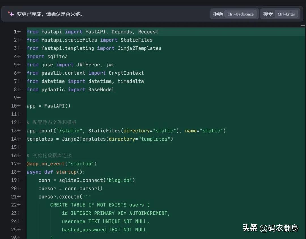The image size is (306, 239).
Task: Click the string 'blog.db' on line 19
Action: 120,180
